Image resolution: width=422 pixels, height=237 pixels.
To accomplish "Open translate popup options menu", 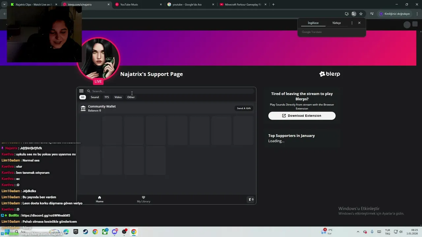I will tap(352, 23).
